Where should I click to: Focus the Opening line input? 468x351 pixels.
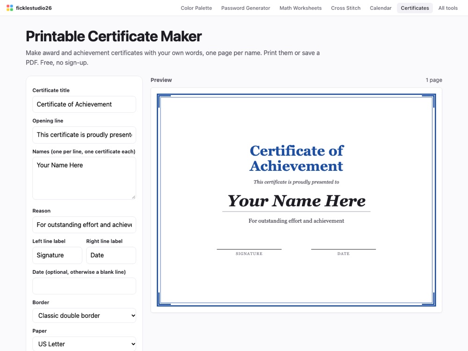84,135
